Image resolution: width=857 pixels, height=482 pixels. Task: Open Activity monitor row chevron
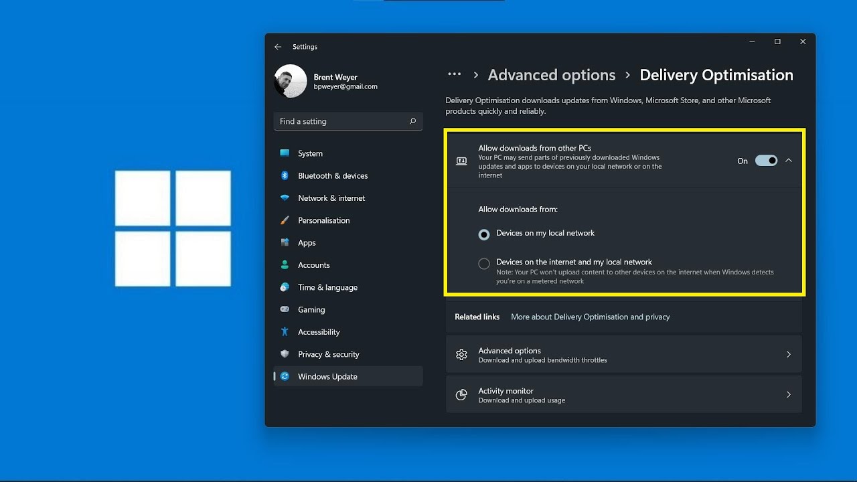[x=789, y=395]
